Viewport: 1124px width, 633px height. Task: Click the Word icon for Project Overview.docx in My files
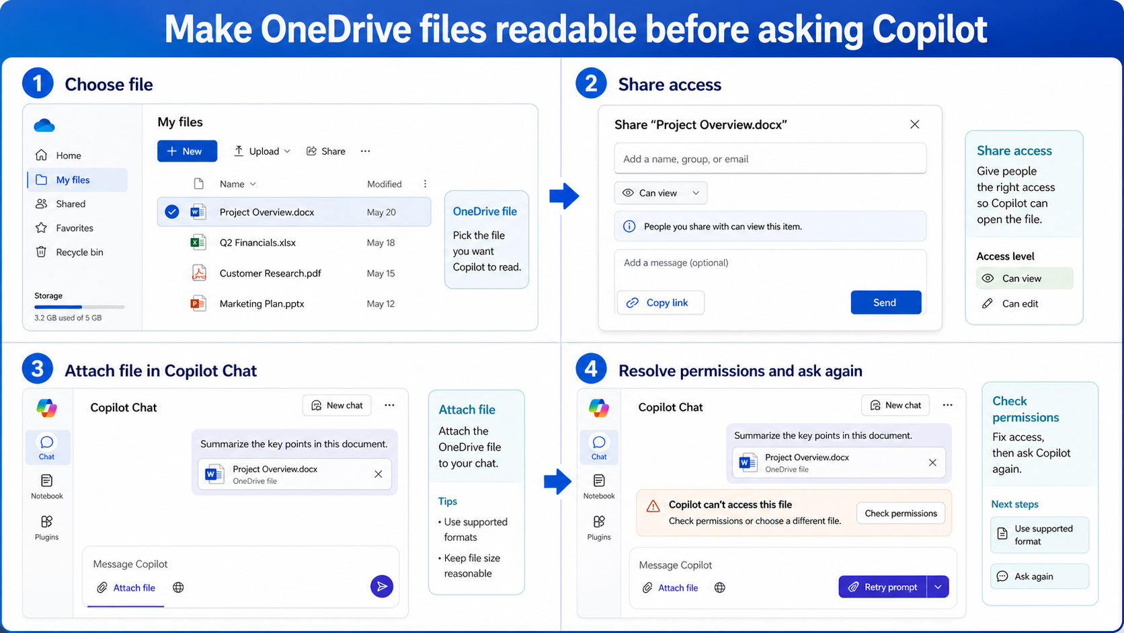198,212
